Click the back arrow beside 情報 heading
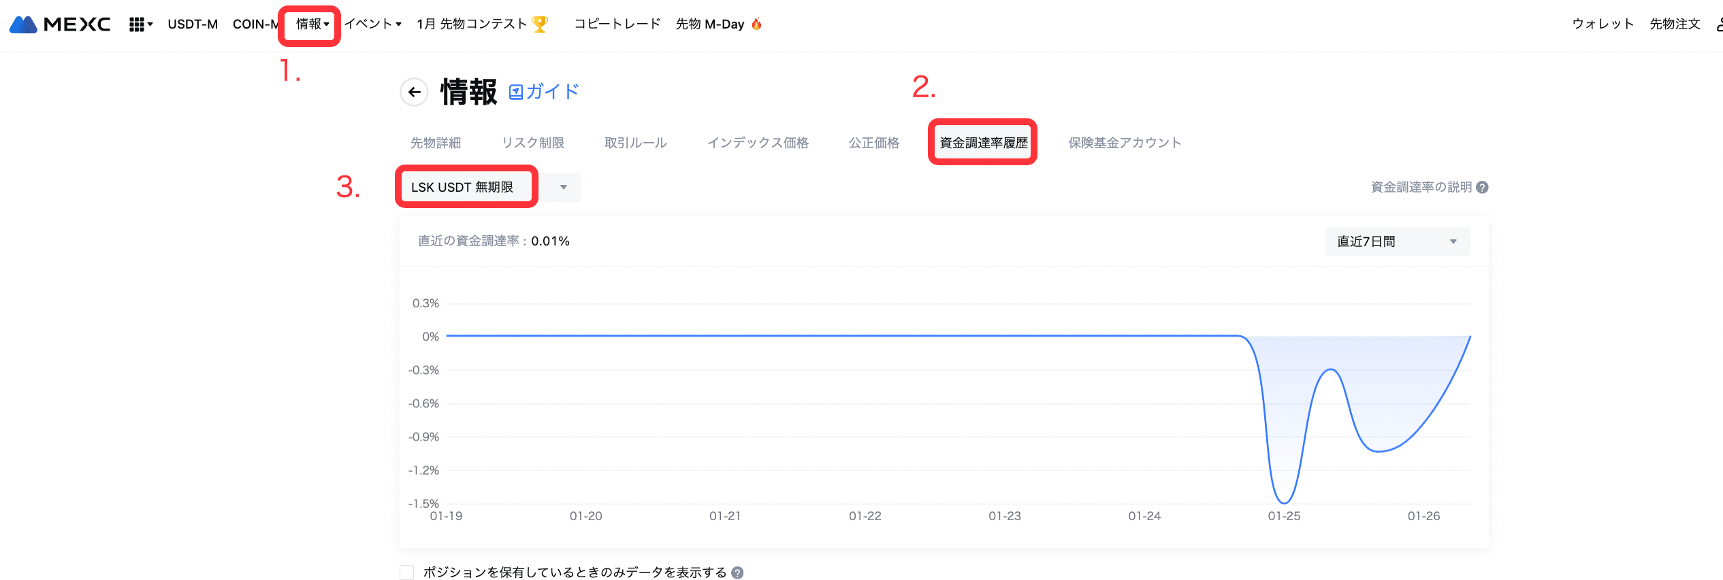Image resolution: width=1723 pixels, height=580 pixels. (414, 92)
